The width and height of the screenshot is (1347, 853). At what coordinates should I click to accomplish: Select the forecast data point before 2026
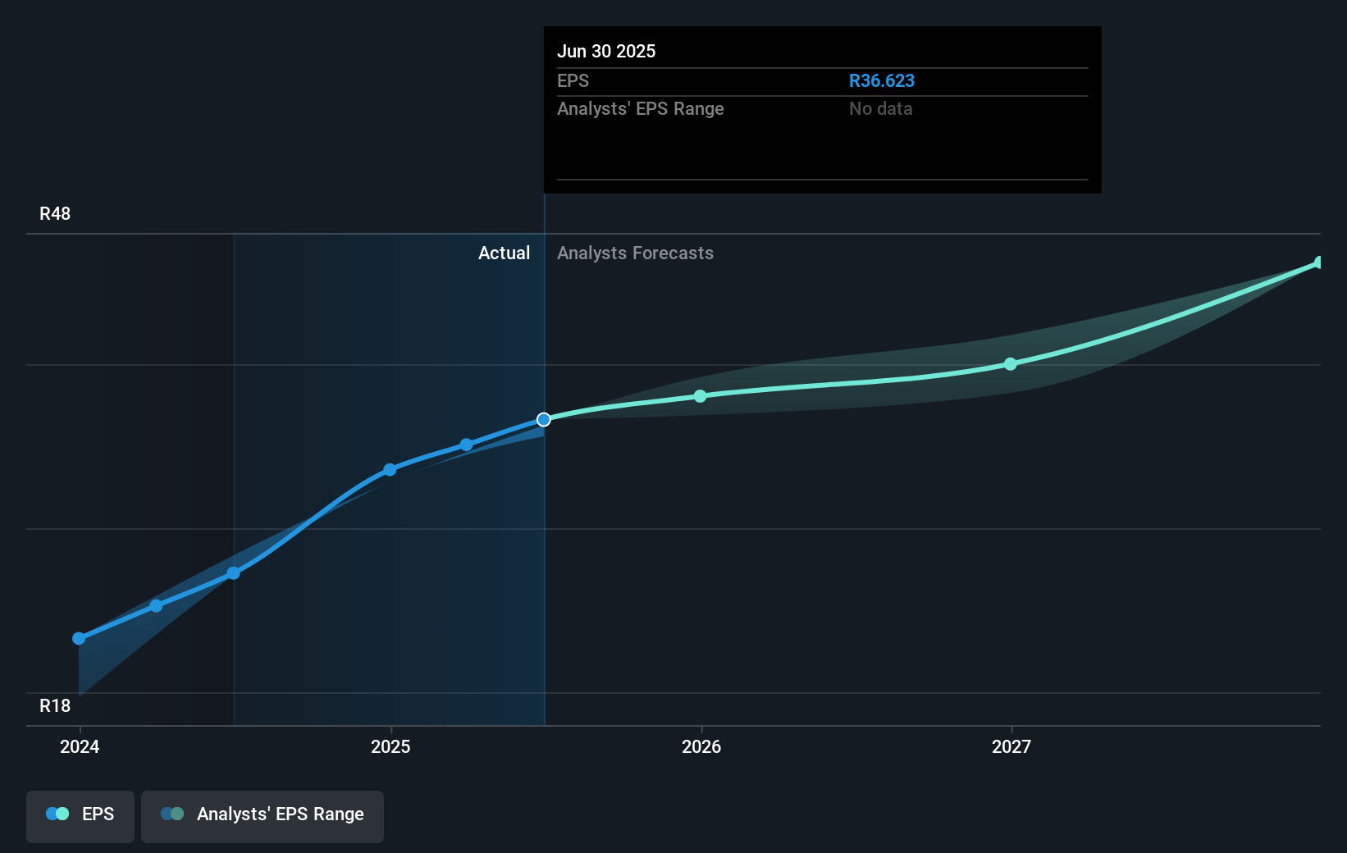coord(699,396)
